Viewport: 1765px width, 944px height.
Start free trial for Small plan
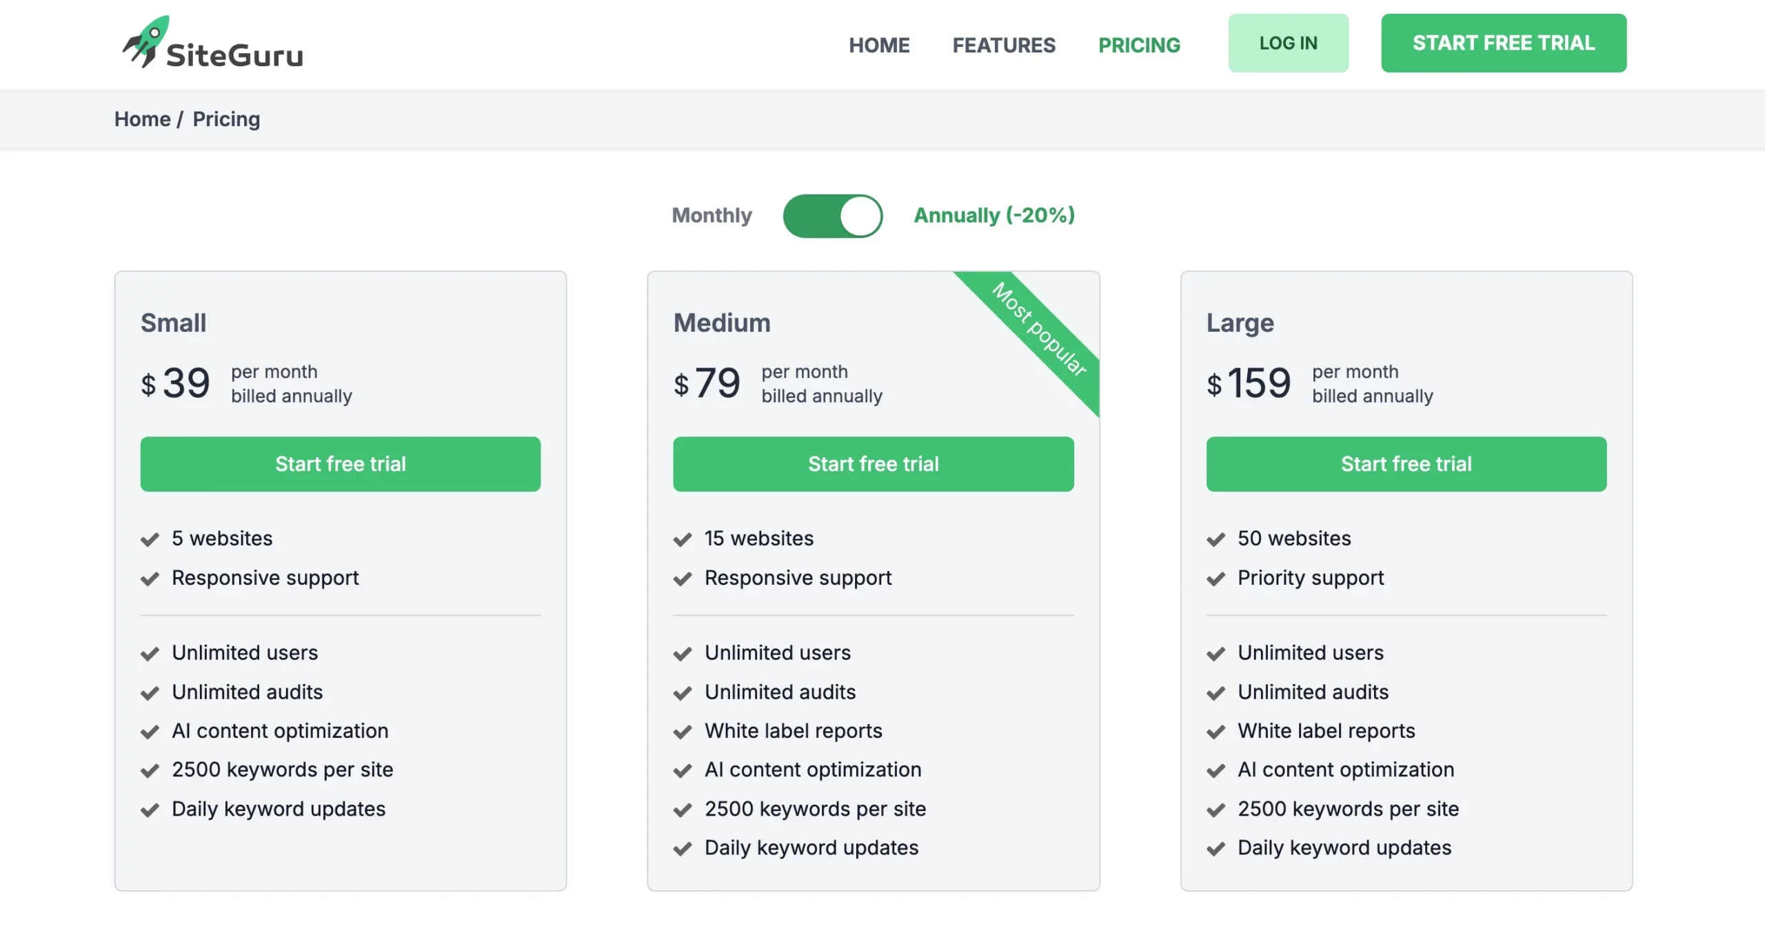click(x=341, y=464)
